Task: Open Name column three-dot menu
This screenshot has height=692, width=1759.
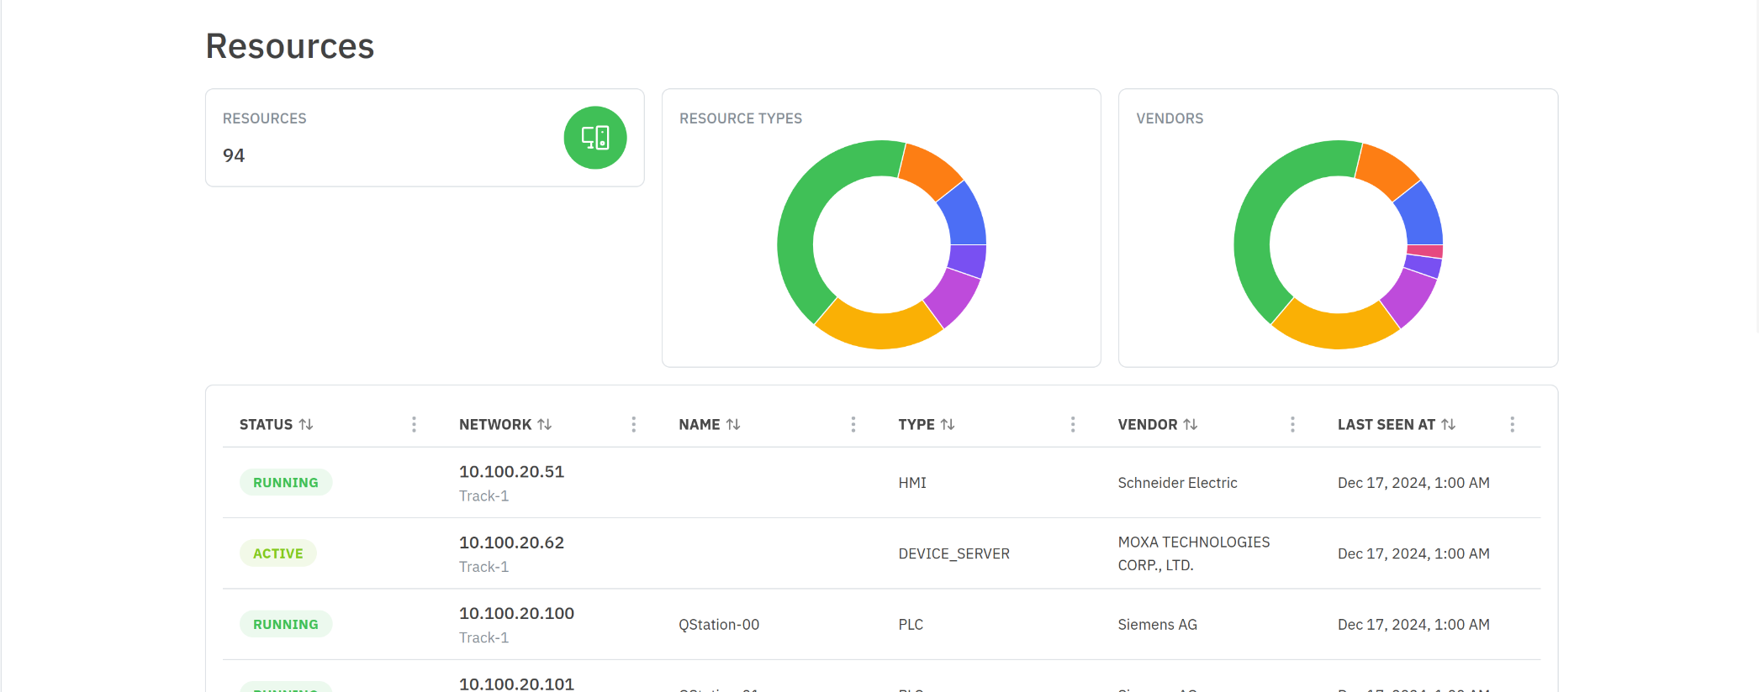Action: pos(853,425)
